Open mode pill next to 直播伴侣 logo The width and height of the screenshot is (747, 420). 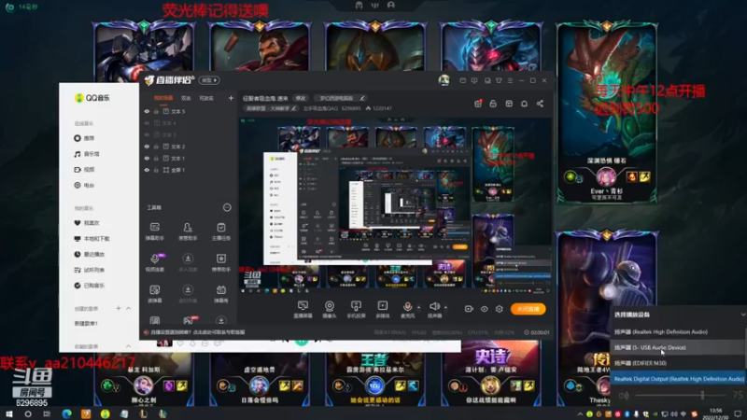[209, 80]
